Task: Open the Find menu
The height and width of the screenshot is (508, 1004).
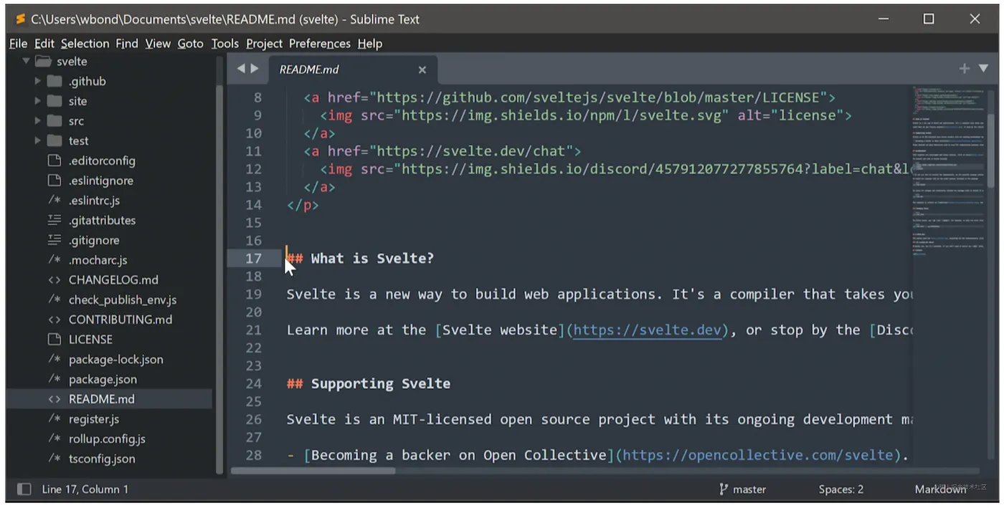Action: pos(127,44)
